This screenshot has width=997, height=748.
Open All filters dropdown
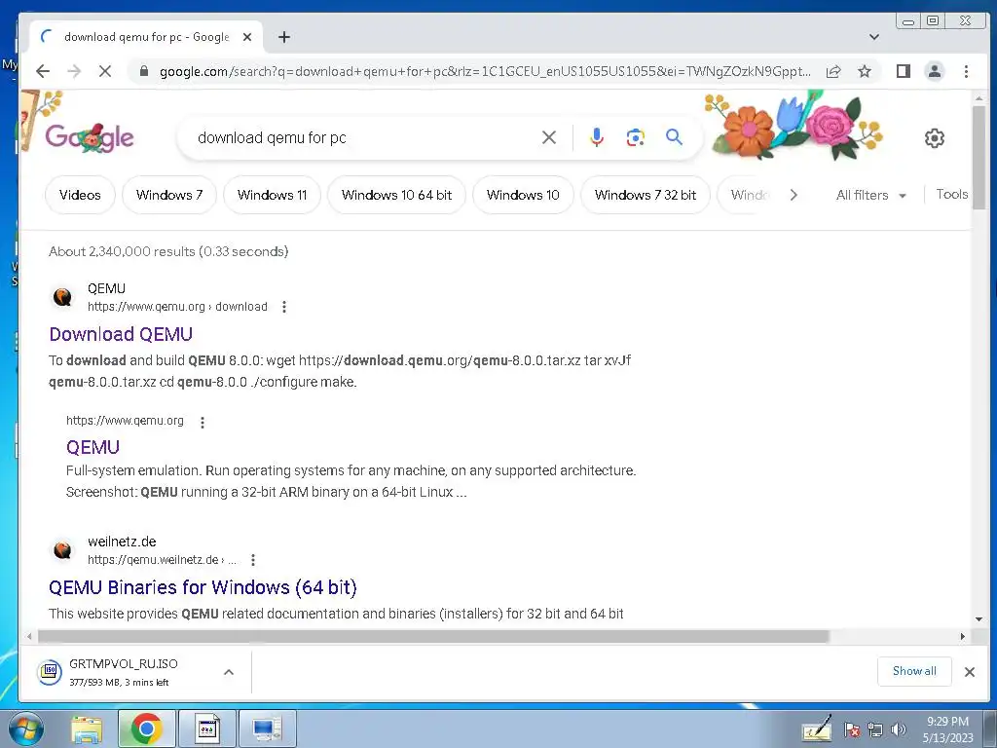point(870,195)
